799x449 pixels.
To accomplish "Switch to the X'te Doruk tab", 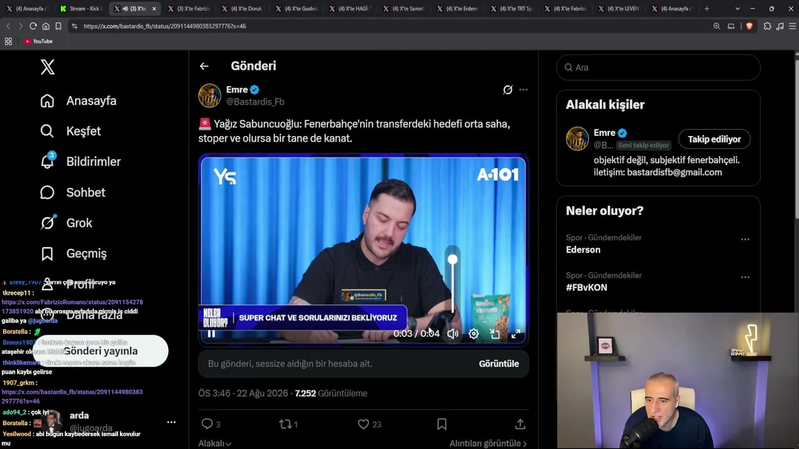I will 242,9.
